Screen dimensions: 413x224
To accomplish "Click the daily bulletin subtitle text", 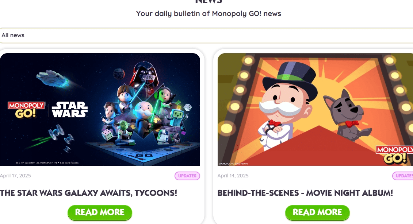I will [x=209, y=13].
